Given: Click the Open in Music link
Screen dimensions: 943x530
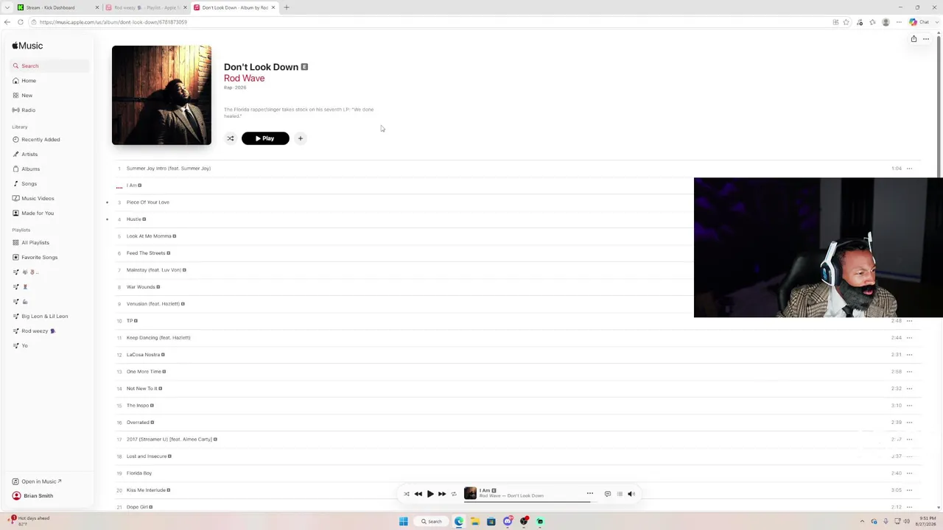Looking at the screenshot, I should click(37, 481).
